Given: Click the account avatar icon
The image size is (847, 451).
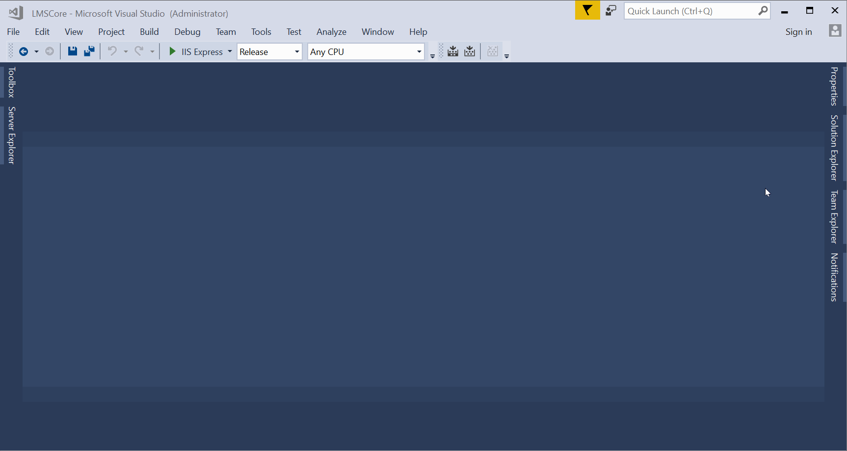Looking at the screenshot, I should pyautogui.click(x=835, y=31).
